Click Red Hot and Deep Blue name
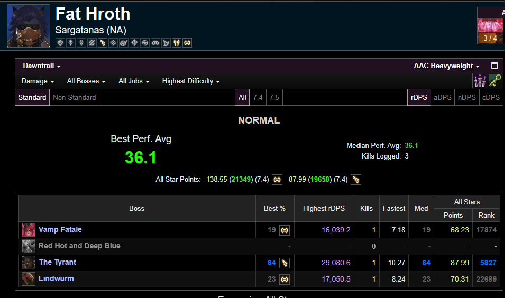531x298 pixels. [79, 246]
